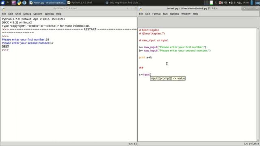260x146 pixels.
Task: Open the File menu in mert.py editor
Action: tap(141, 14)
